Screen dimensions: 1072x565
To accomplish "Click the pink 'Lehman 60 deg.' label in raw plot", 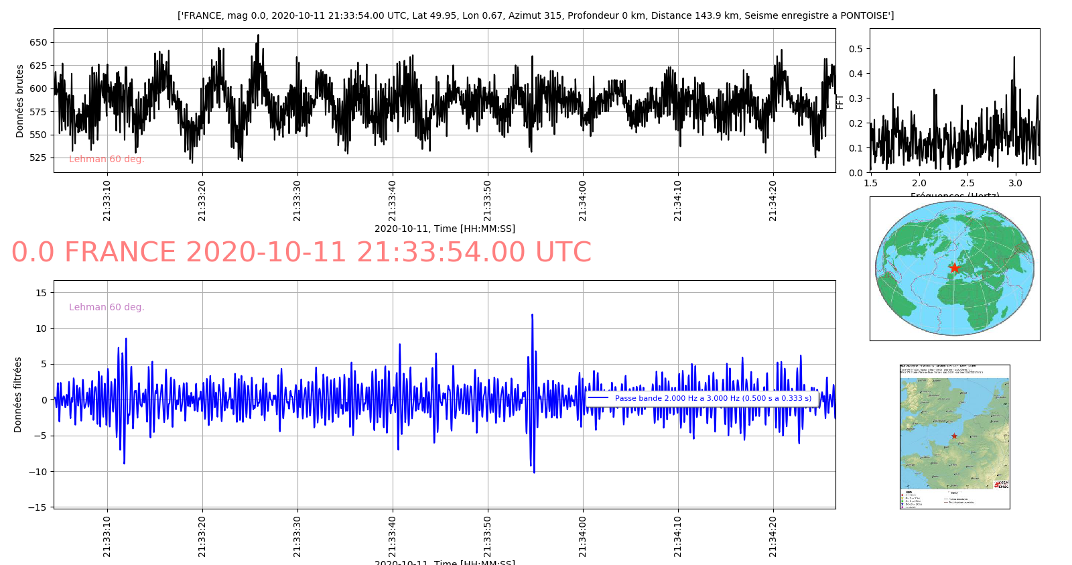I will tap(107, 159).
